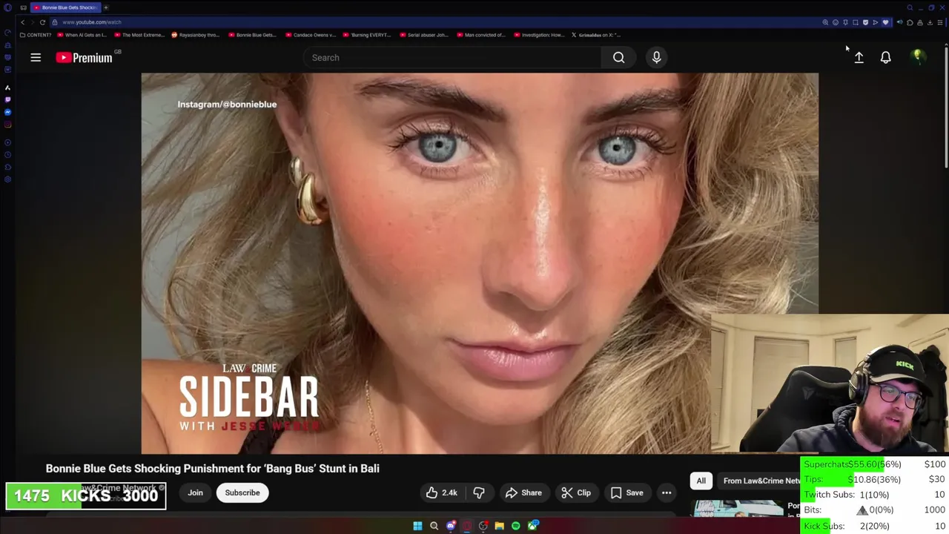The width and height of the screenshot is (949, 534).
Task: Open the Opera menu logo
Action: 7,7
